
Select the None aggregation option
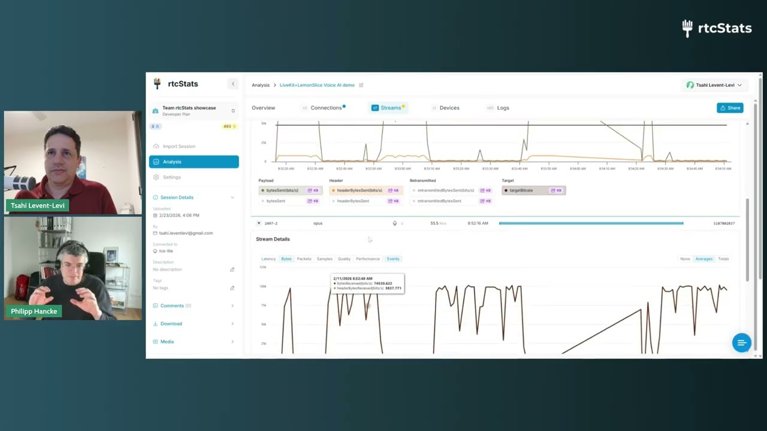pyautogui.click(x=685, y=259)
